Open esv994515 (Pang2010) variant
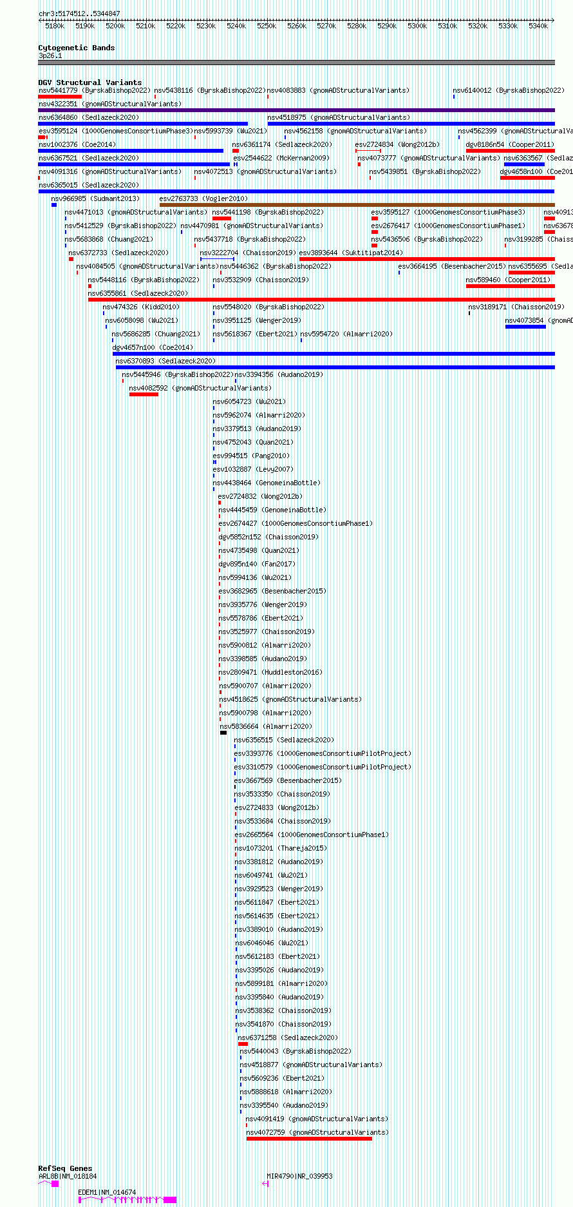The image size is (573, 1207). 252,456
